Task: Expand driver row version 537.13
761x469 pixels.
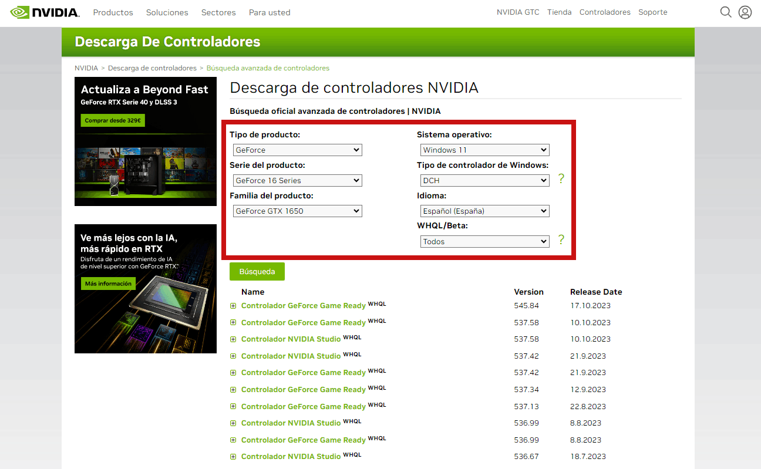Action: pos(233,406)
